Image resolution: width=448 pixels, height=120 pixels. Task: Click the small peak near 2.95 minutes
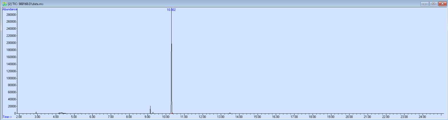36,113
